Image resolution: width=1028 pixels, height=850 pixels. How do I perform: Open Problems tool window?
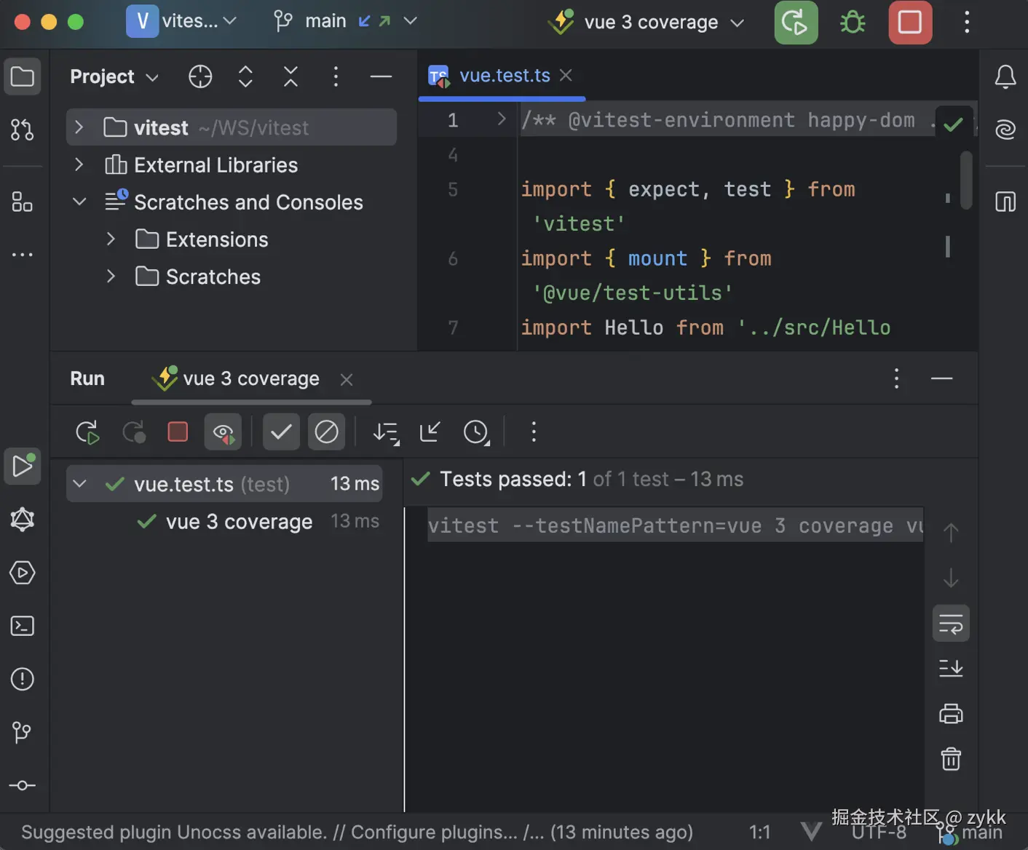click(x=23, y=679)
